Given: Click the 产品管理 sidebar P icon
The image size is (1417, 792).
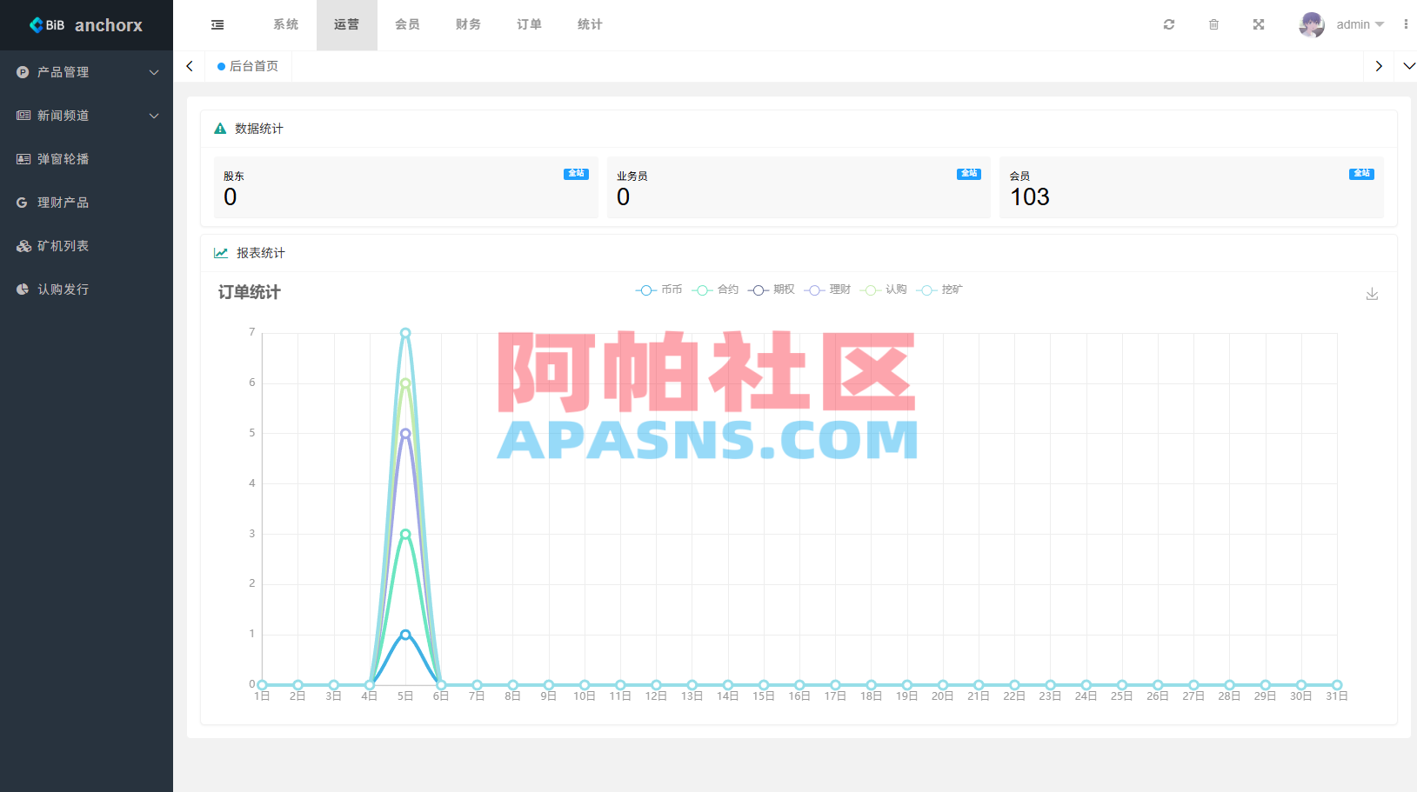Looking at the screenshot, I should coord(23,72).
